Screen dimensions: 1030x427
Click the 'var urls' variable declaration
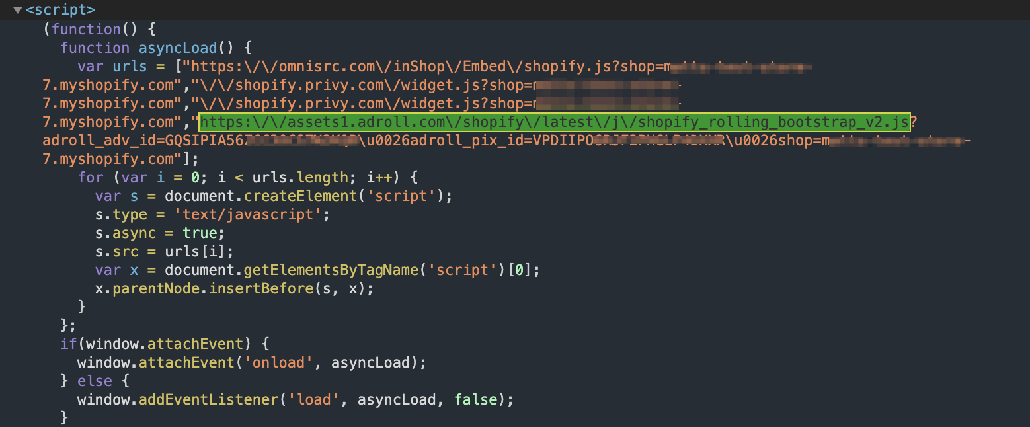pos(112,67)
